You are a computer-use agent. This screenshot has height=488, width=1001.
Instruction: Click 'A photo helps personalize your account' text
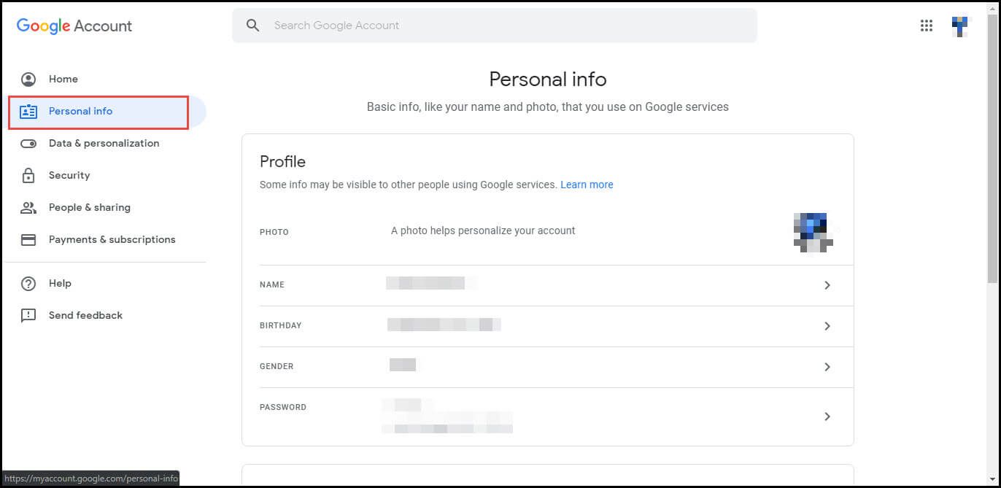coord(483,231)
